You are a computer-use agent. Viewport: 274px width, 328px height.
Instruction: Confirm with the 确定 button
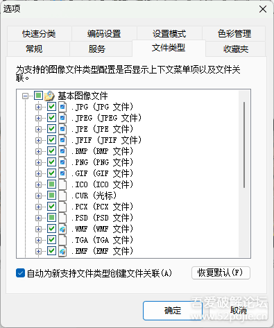pos(173,311)
